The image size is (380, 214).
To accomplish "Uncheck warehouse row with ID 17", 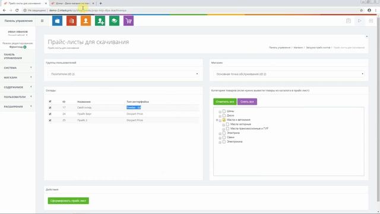I will (50, 108).
